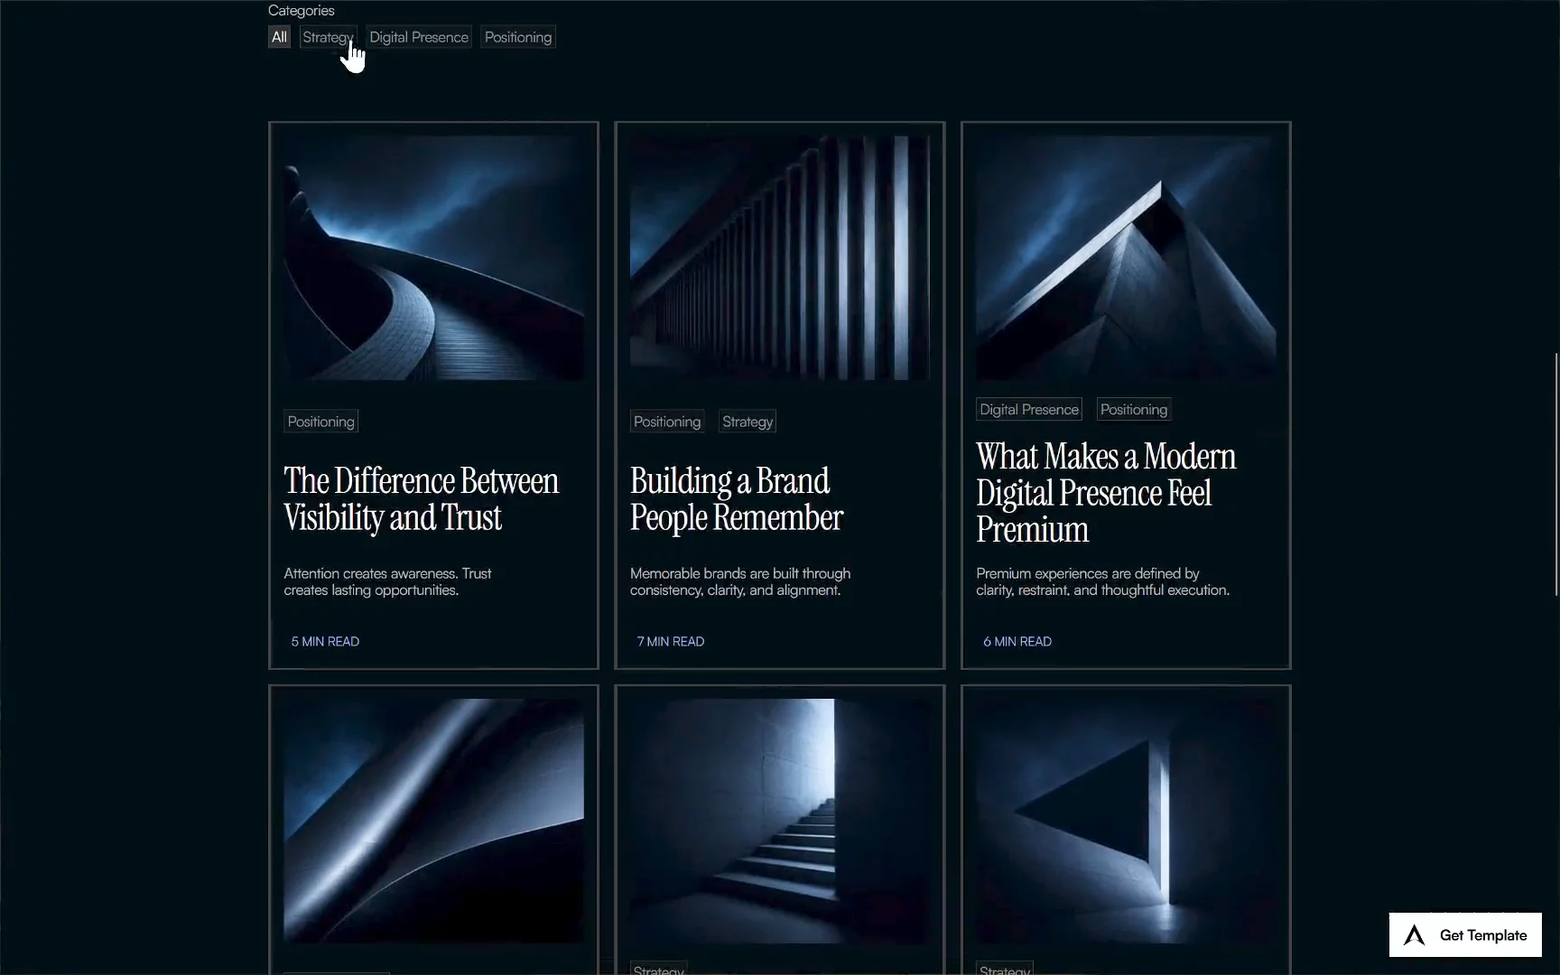This screenshot has height=975, width=1560.
Task: Click the Get Template button
Action: pyautogui.click(x=1465, y=935)
